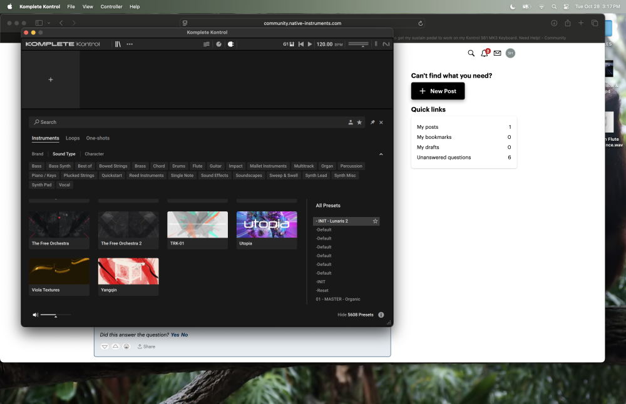Select the Brand filter tab

(x=38, y=154)
